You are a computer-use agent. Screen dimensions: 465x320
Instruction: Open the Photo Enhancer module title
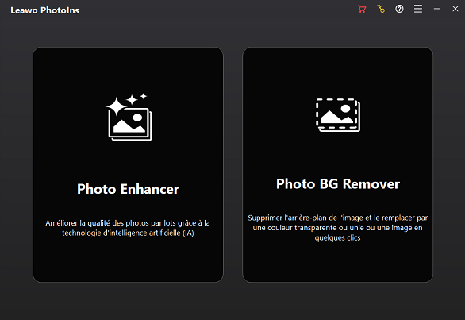[x=128, y=189]
